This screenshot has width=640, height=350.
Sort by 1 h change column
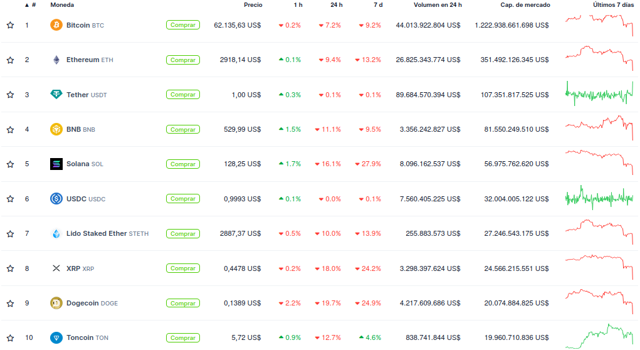pos(298,5)
